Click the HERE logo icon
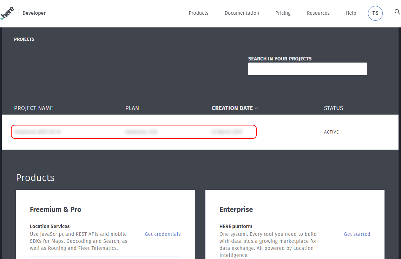401x259 pixels. [7, 13]
